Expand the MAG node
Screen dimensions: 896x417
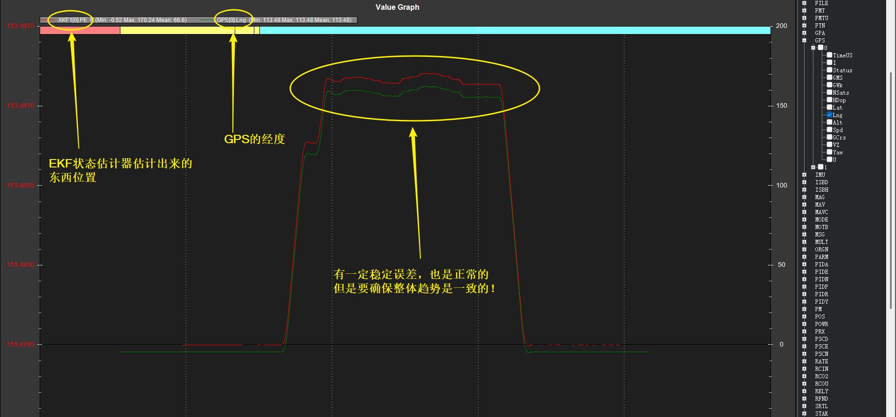point(804,197)
